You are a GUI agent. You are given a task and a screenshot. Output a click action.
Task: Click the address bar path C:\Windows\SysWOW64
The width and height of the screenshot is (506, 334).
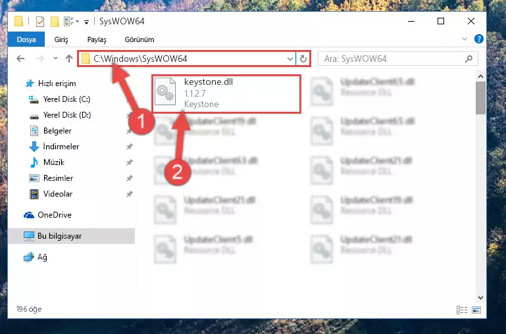click(x=140, y=59)
